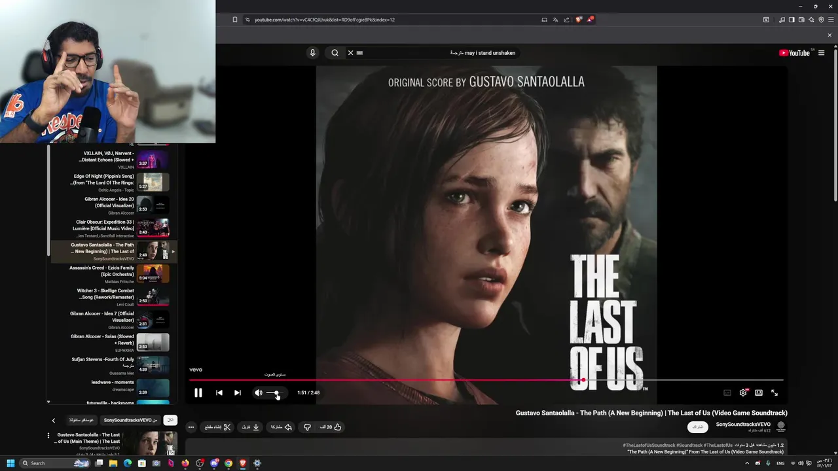The height and width of the screenshot is (471, 838).
Task: Click the Subscribe button
Action: [x=698, y=427]
